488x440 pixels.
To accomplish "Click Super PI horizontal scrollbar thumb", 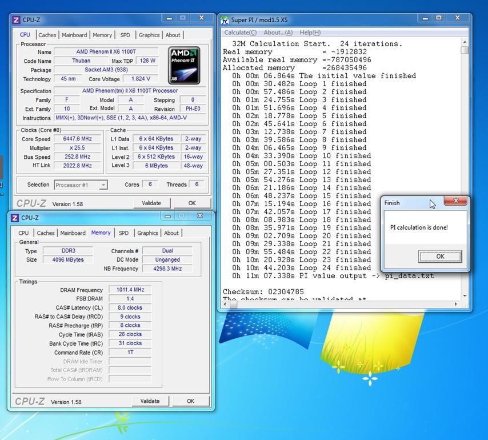I will coord(233,305).
